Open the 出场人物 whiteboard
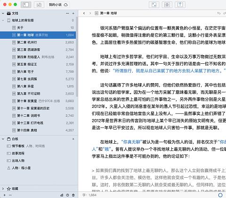Viewport: 226px width, 198px height. (38, 161)
